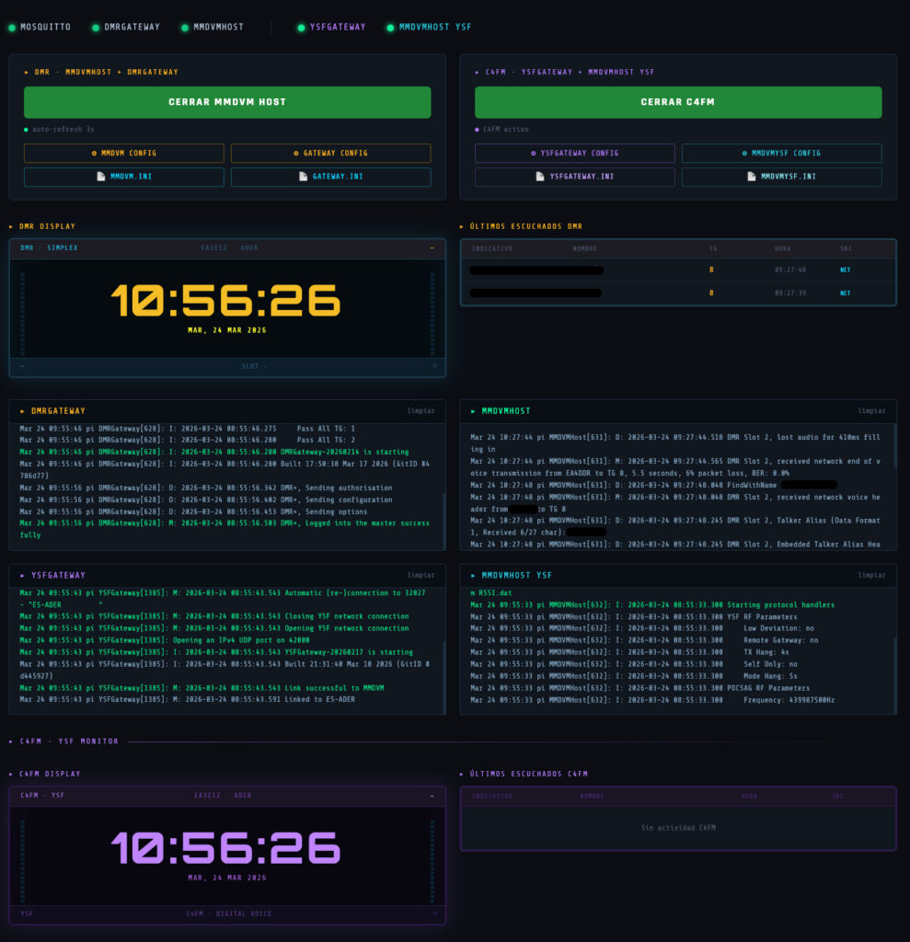Select the HORA column header in DMR table
The image size is (910, 942).
click(782, 248)
